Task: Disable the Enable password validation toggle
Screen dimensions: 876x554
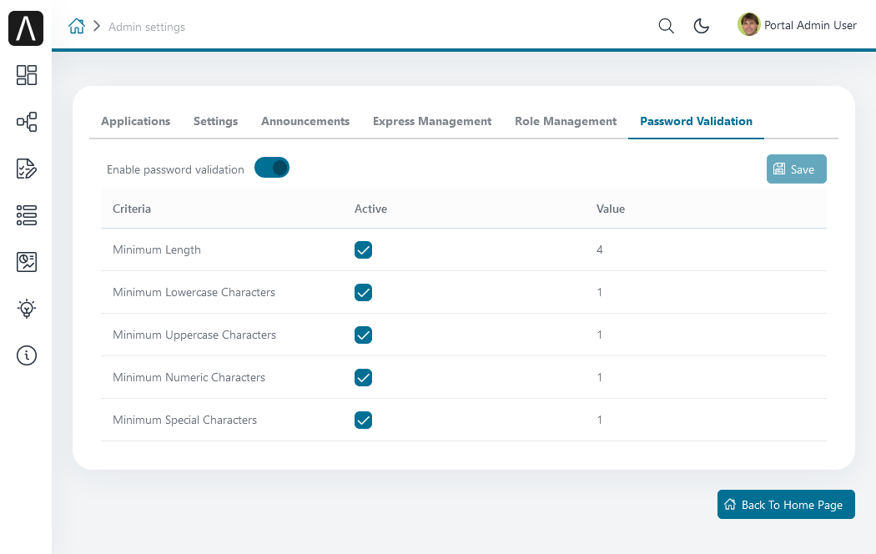Action: [x=272, y=168]
